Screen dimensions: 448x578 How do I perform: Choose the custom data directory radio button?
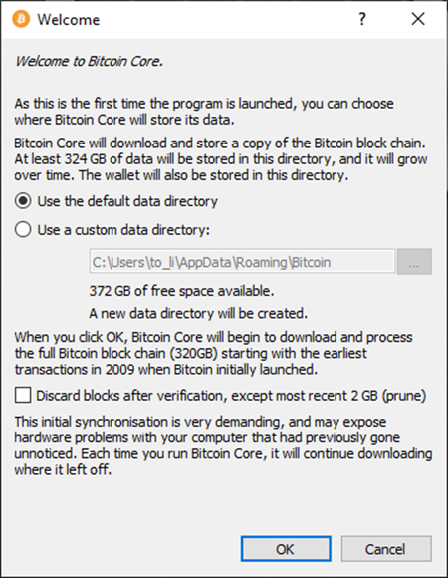tap(23, 229)
